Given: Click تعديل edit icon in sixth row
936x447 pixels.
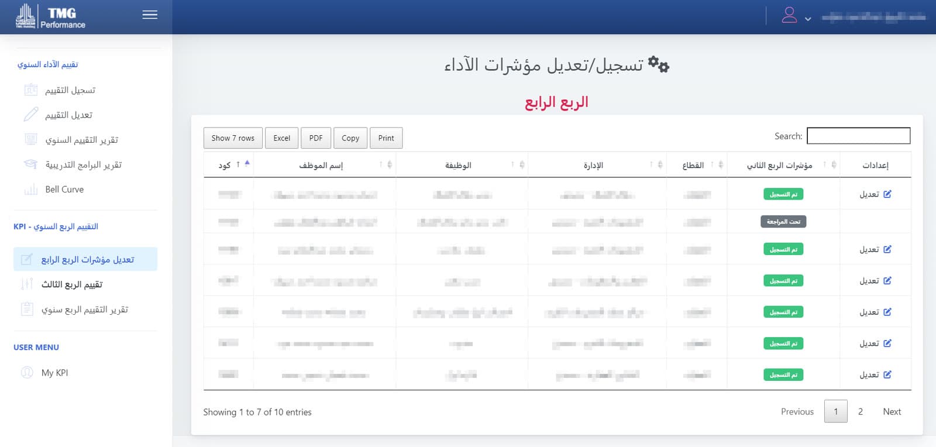Looking at the screenshot, I should pyautogui.click(x=887, y=343).
